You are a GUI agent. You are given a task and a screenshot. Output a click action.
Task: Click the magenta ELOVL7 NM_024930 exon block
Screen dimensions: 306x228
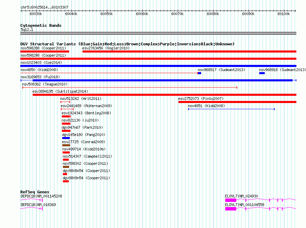(x=231, y=200)
